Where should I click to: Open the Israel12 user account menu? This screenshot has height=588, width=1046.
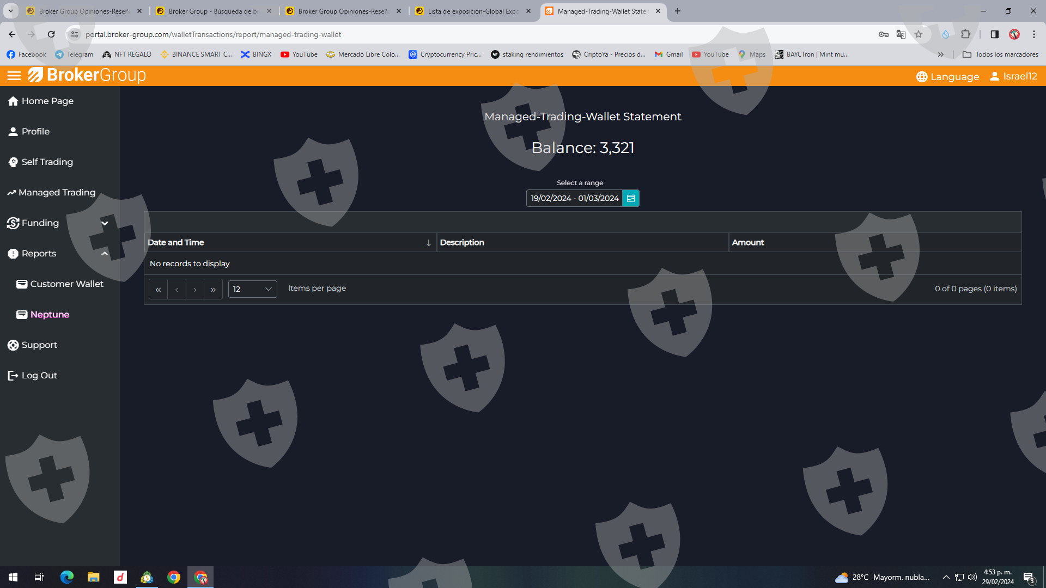pos(1014,76)
